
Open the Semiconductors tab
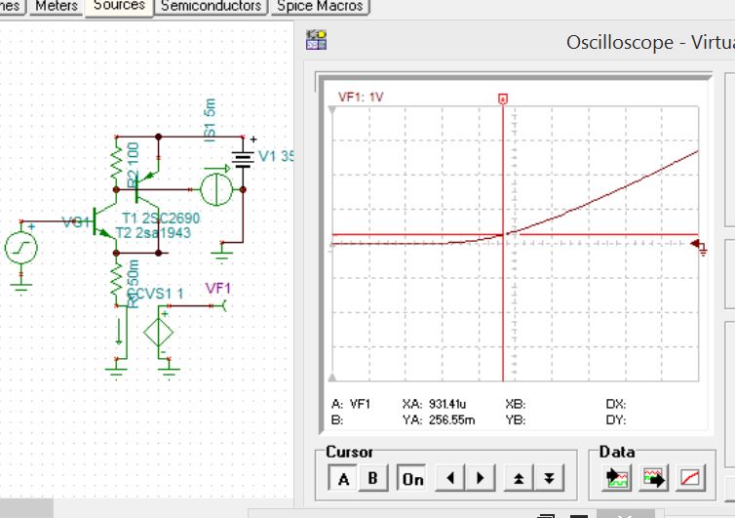click(x=211, y=7)
